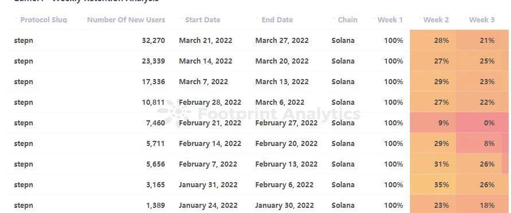Viewport: 511px width, 213px height.
Task: Click the March 21, 2022 start date
Action: [206, 40]
